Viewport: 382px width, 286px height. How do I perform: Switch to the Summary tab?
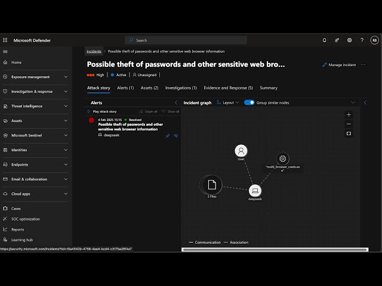269,88
